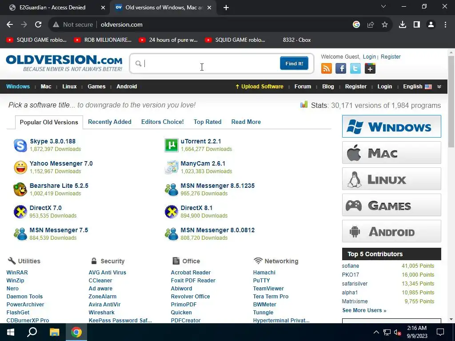Open File Explorer from the taskbar
Viewport: 455px width, 341px height.
(x=54, y=332)
